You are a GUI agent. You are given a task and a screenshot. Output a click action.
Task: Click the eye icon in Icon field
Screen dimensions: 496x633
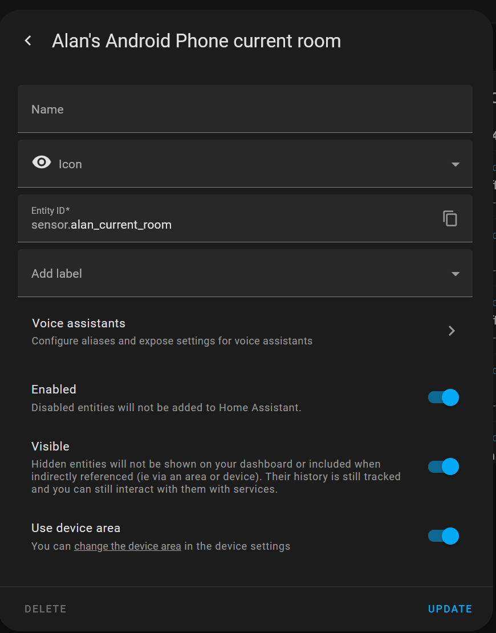42,163
